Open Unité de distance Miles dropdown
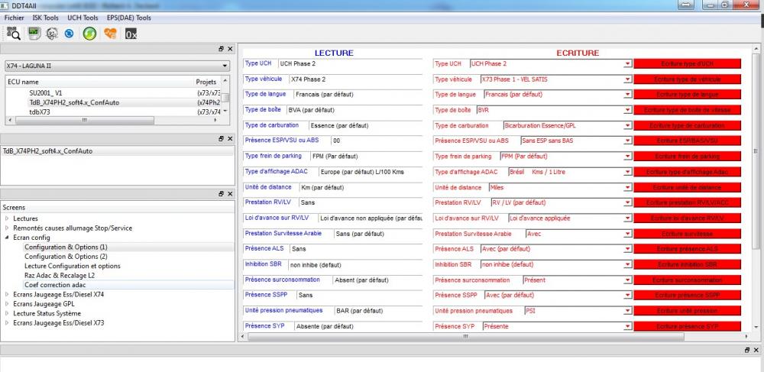Viewport: 764px width, 372px height. 627,187
